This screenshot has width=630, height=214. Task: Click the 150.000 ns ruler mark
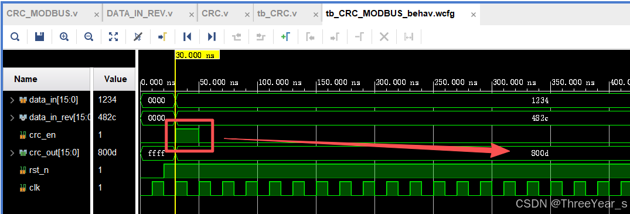(339, 83)
